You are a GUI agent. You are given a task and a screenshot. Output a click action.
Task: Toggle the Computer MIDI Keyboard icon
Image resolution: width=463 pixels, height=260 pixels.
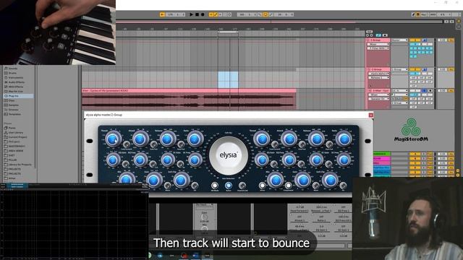[418, 14]
